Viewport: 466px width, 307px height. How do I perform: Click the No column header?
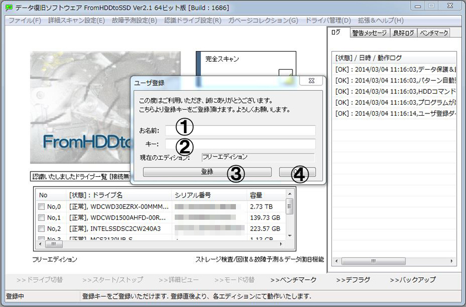tap(51, 195)
